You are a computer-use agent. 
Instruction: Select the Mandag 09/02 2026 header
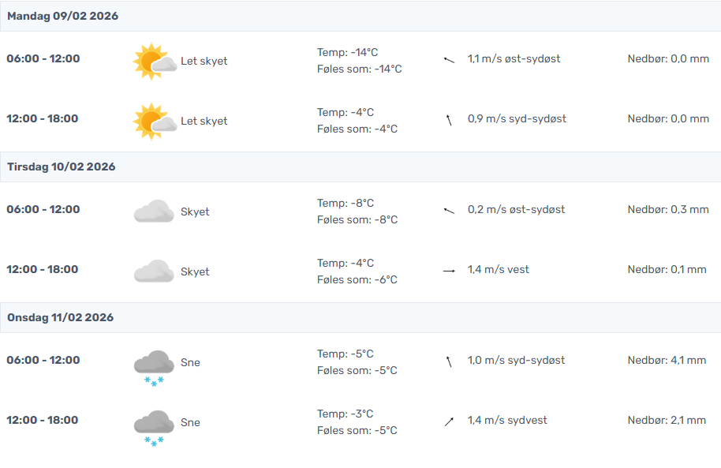pyautogui.click(x=63, y=16)
